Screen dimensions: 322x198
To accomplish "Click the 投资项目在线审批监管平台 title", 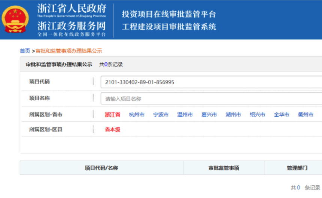I will click(x=169, y=14).
